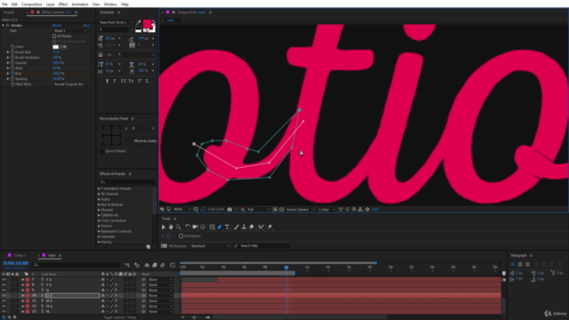Hide layer 11 with its eye icon

4,300
